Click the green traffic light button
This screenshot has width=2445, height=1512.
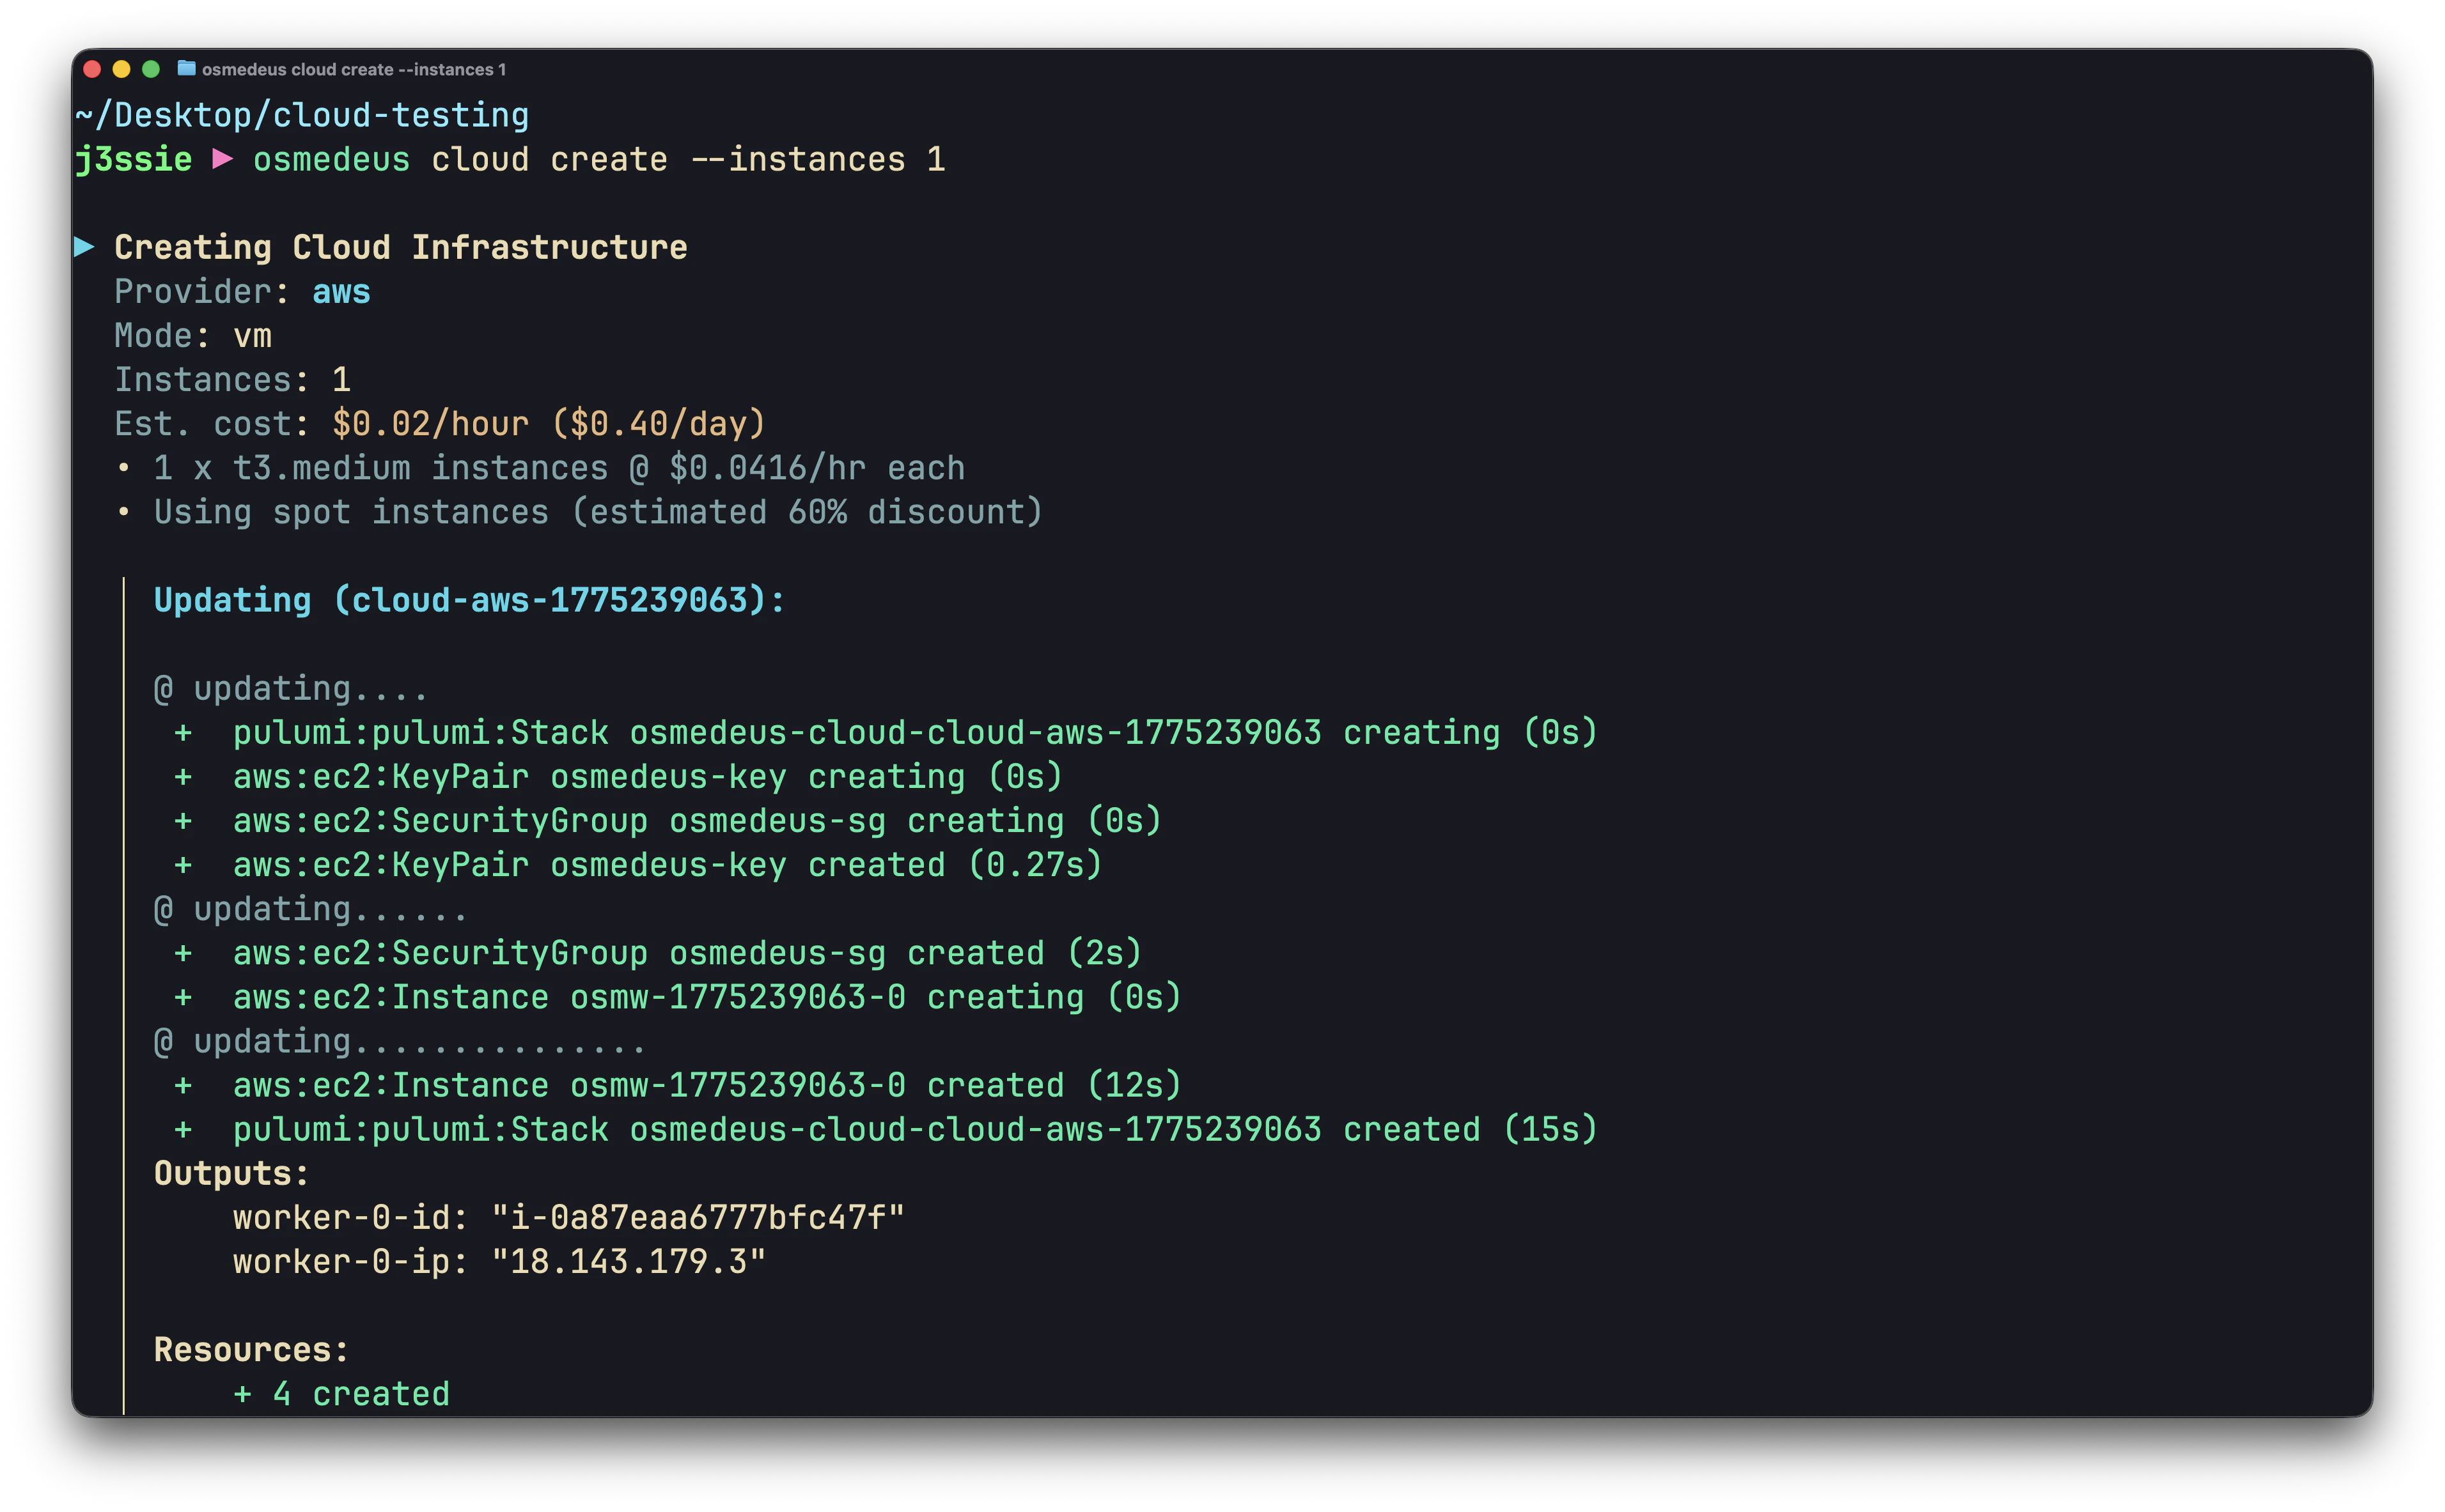pyautogui.click(x=150, y=69)
